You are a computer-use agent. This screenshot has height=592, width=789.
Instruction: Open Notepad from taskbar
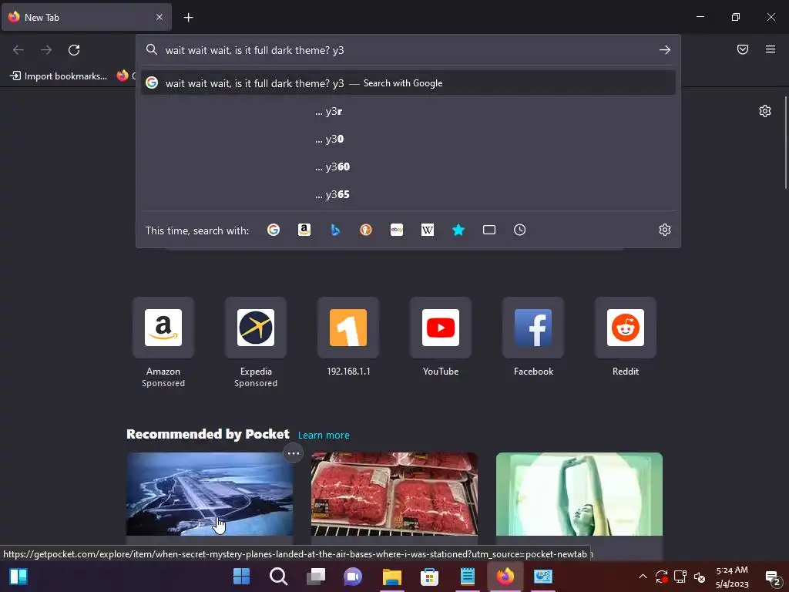tap(468, 577)
